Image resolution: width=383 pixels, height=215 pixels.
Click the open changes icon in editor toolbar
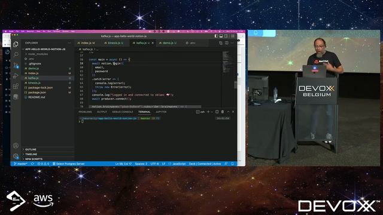(x=221, y=43)
